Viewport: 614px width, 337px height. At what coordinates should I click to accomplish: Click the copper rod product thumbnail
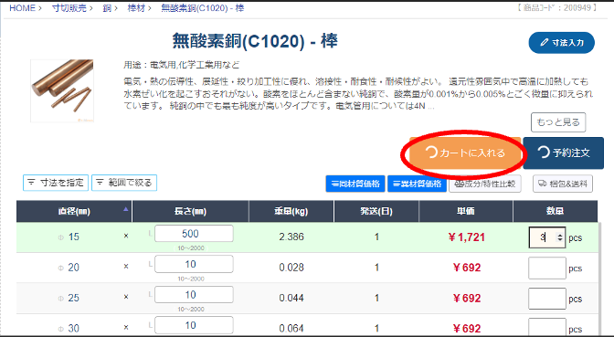(62, 90)
